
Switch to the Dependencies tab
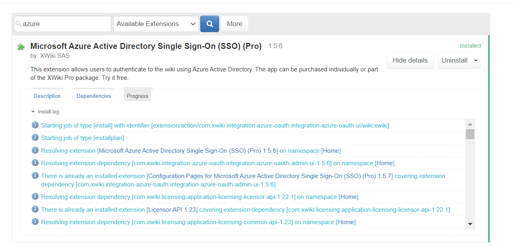pyautogui.click(x=94, y=96)
